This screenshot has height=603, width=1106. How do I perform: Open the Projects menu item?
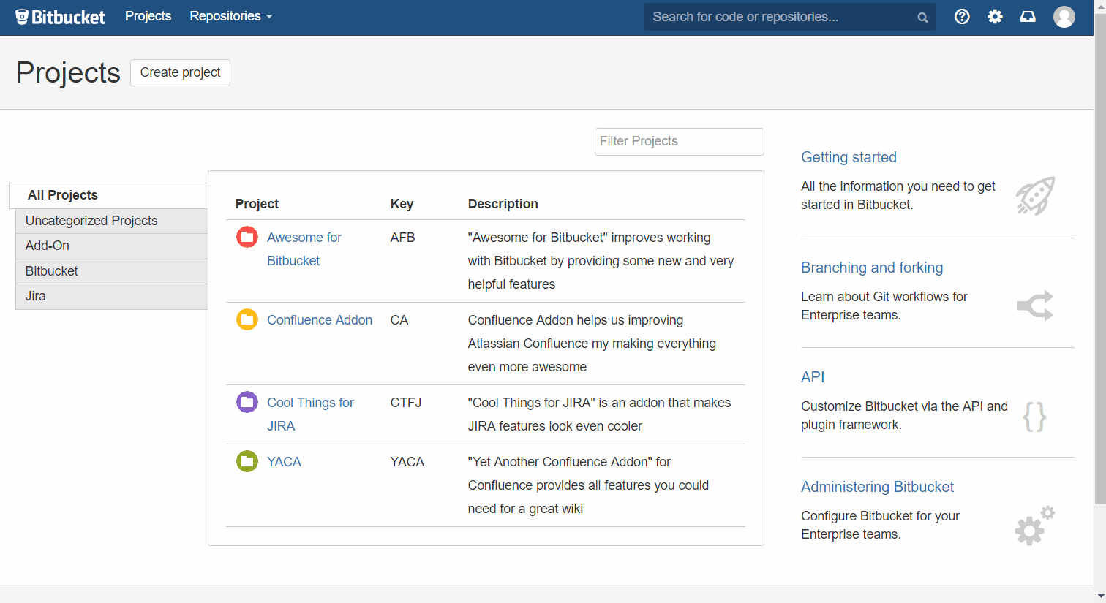pos(148,15)
